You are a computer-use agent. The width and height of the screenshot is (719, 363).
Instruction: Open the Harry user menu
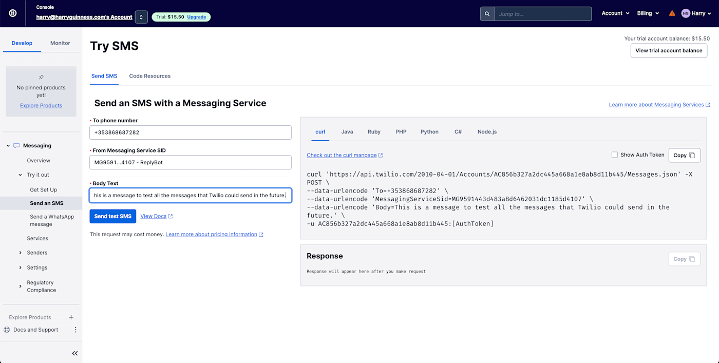(x=702, y=13)
